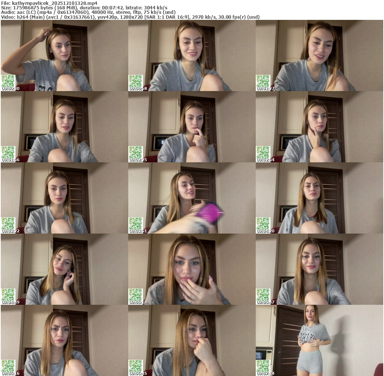Select the frame marked 00:01:56
The height and width of the screenshot is (376, 384).
[x=64, y=127]
